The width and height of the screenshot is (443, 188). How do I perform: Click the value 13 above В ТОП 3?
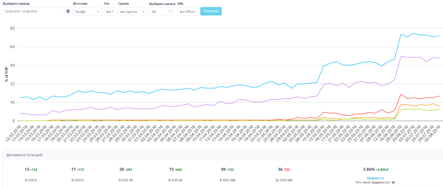(x=27, y=169)
